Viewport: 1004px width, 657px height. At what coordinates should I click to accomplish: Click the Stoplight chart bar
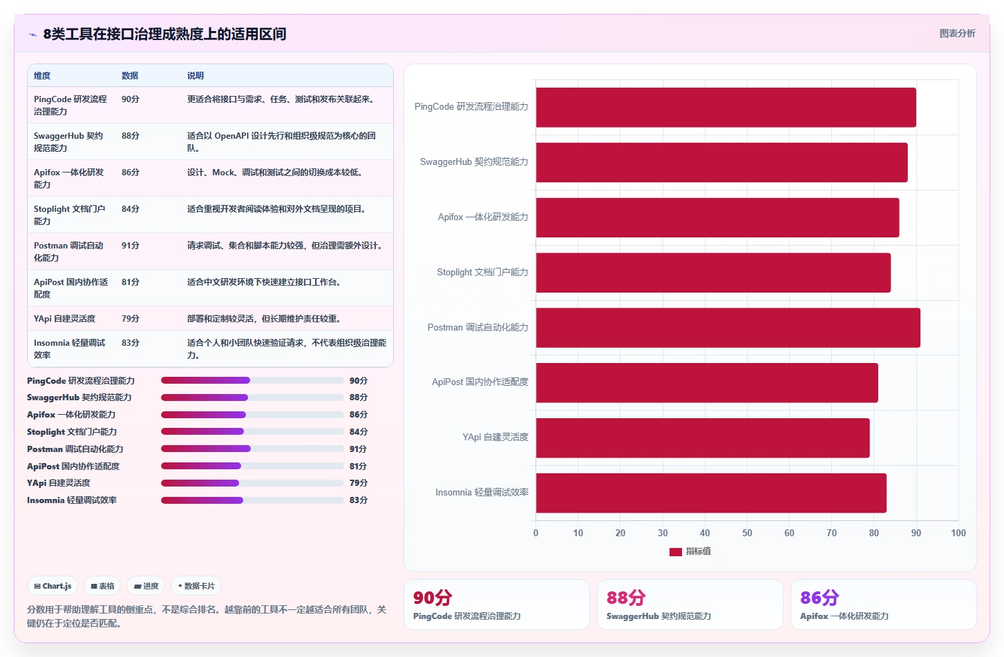point(713,273)
